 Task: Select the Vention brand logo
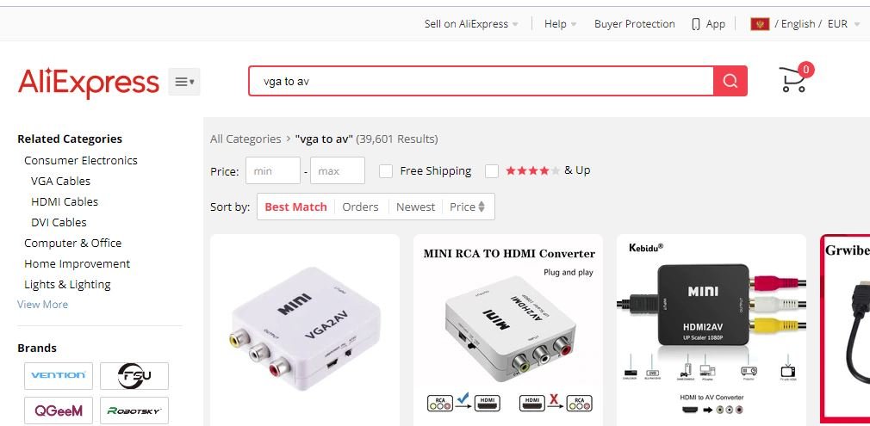tap(59, 375)
